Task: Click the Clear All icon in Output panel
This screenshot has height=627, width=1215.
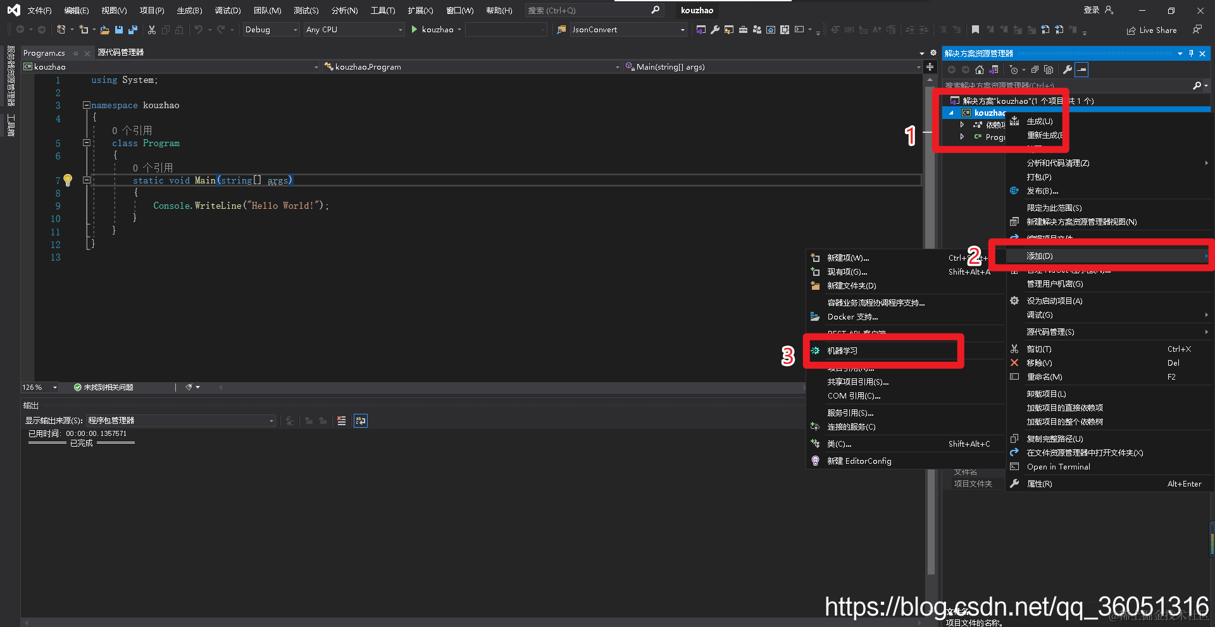Action: (342, 421)
